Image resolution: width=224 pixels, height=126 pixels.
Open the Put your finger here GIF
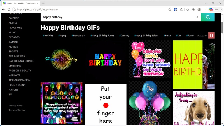[x=106, y=105]
